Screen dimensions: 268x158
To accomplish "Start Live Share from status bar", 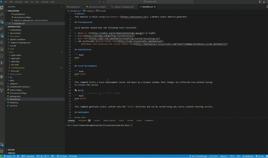I will coord(62,156).
